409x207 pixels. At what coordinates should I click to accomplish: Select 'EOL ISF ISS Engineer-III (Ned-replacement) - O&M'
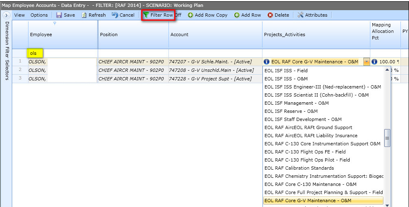tap(324, 86)
